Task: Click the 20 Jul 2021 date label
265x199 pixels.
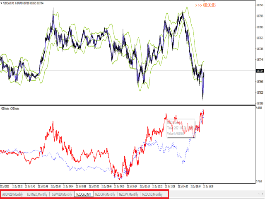Action: point(5,187)
